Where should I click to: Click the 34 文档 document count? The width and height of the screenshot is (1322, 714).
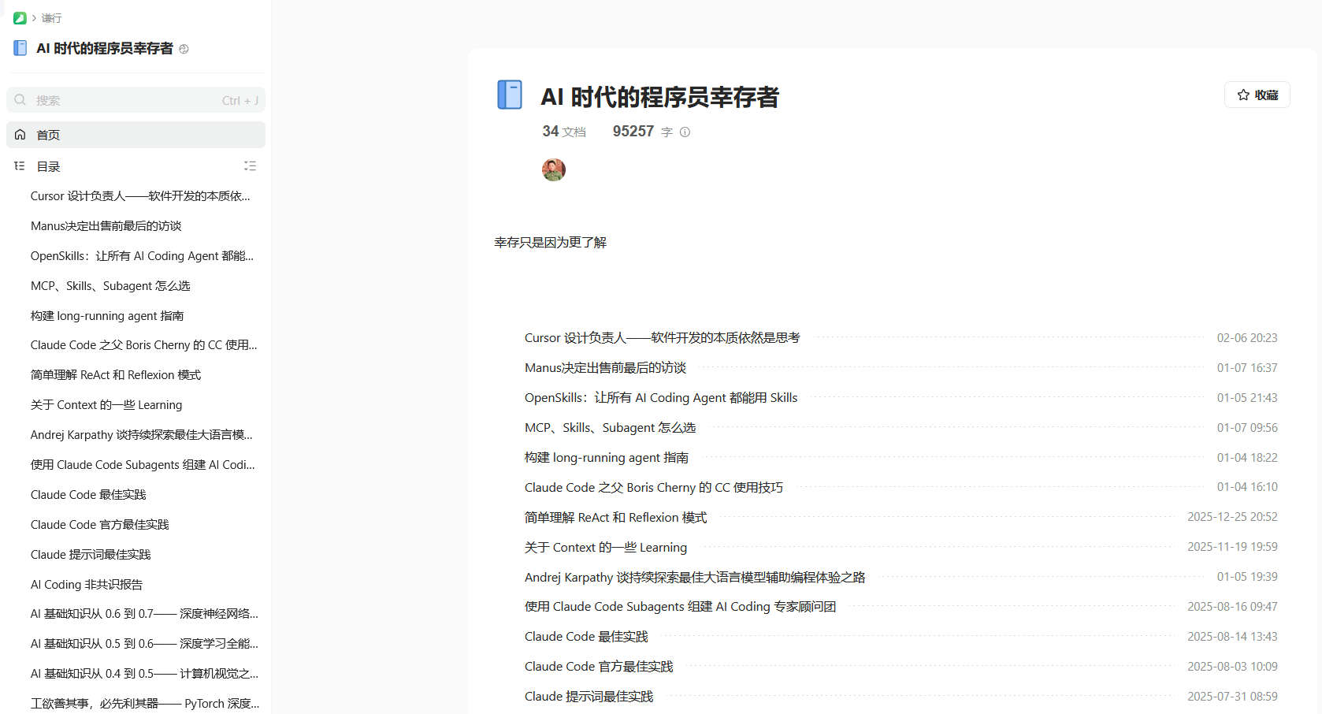click(x=564, y=132)
